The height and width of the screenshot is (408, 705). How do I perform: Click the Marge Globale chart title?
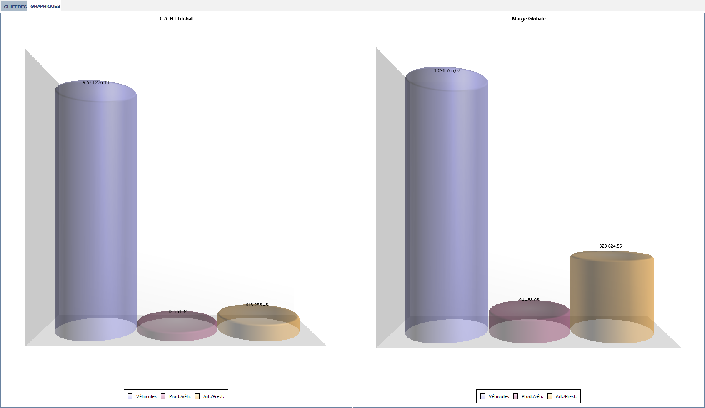(528, 19)
